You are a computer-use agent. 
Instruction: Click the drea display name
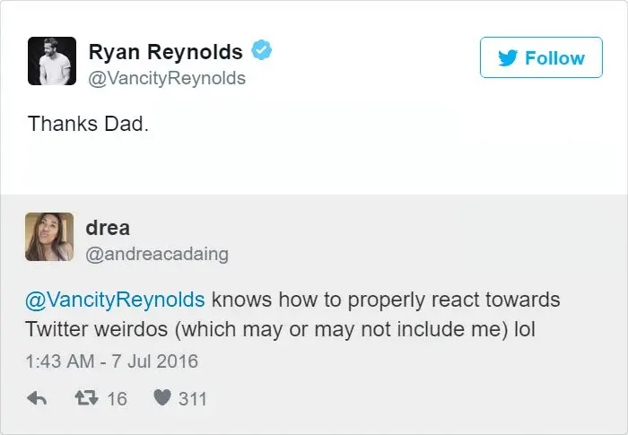pos(108,228)
